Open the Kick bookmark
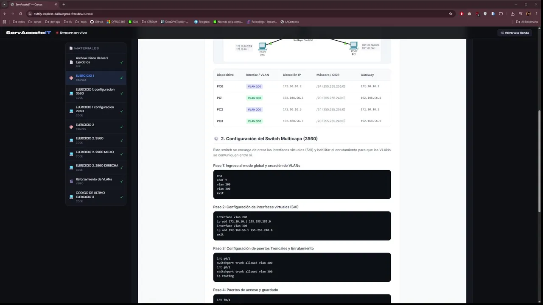Screen dimensions: 543x305 click(x=133, y=22)
